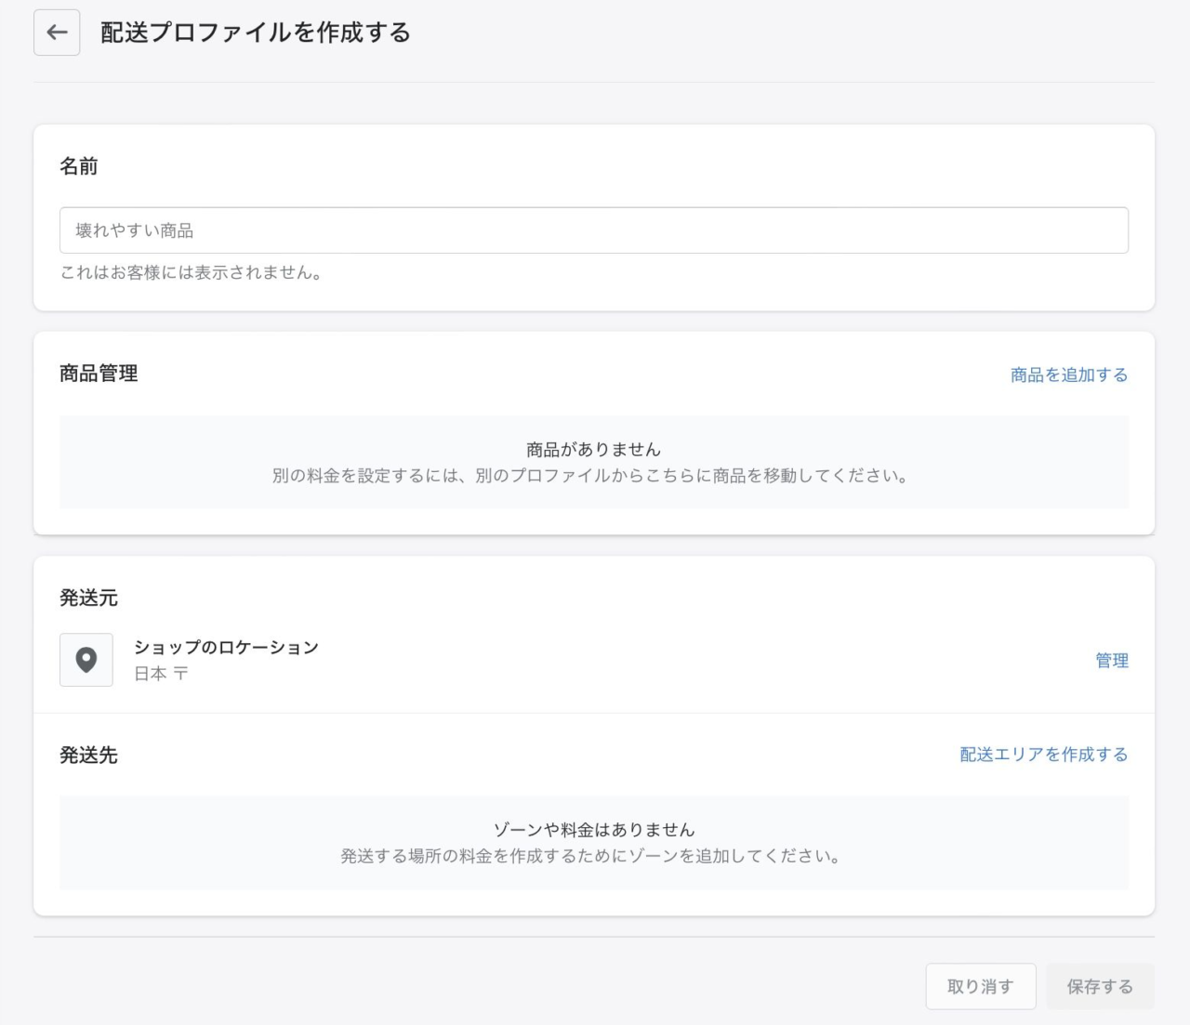Go back using the arrow button

click(x=57, y=33)
